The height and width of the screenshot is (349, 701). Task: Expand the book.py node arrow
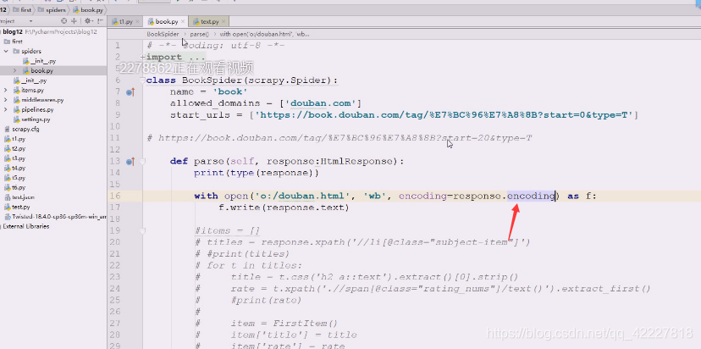point(14,70)
